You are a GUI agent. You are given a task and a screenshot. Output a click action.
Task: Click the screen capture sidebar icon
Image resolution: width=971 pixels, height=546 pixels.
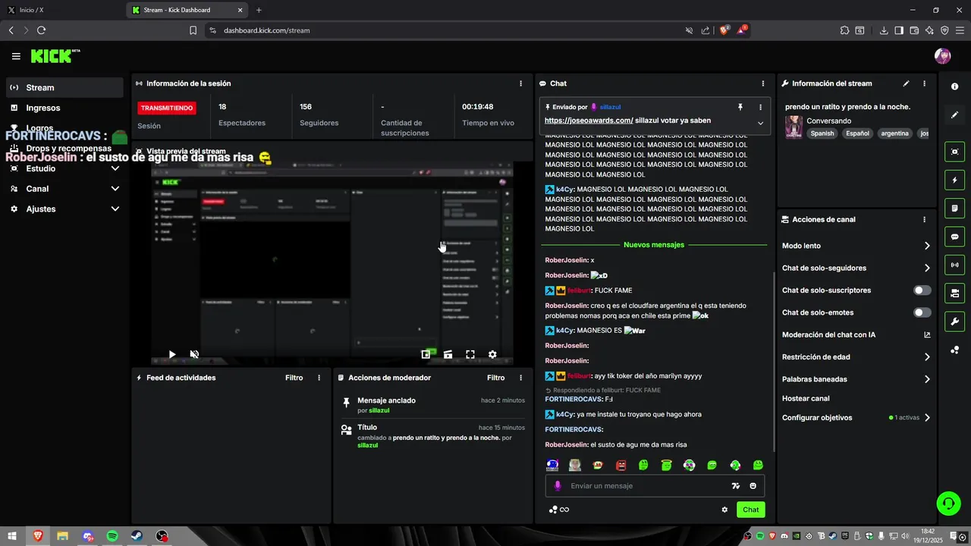pyautogui.click(x=954, y=152)
